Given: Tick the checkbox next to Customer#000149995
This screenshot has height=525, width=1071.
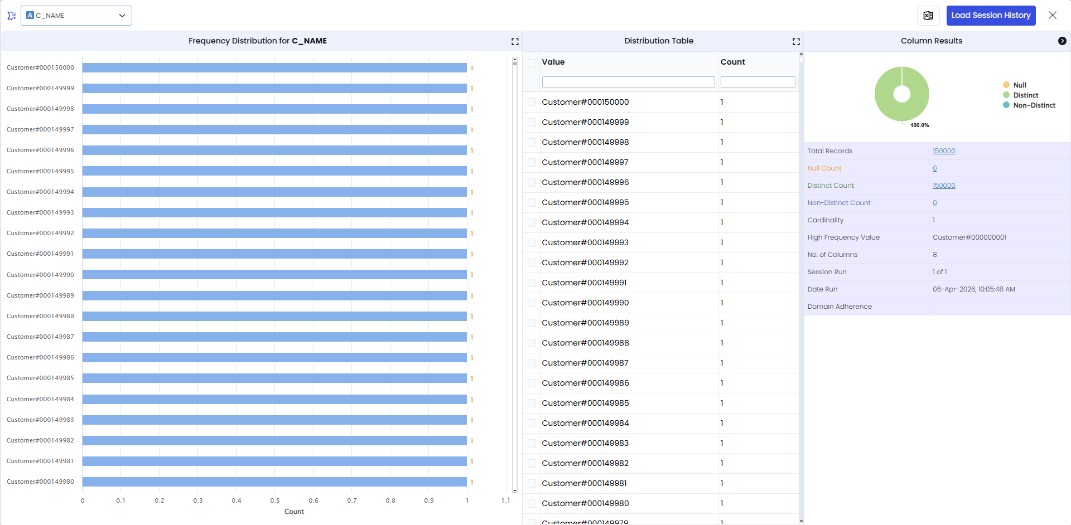Looking at the screenshot, I should coord(532,203).
